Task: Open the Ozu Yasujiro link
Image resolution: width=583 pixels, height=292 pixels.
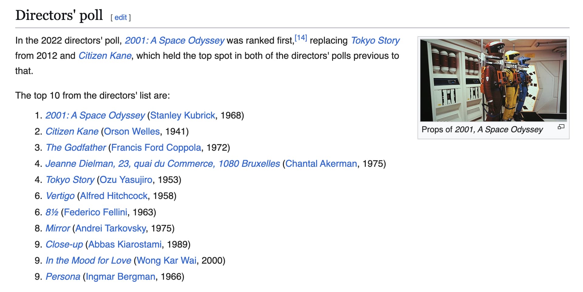Action: click(x=126, y=180)
